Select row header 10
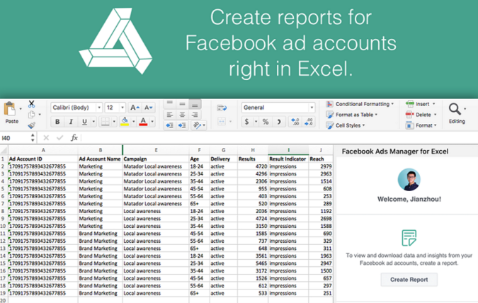This screenshot has height=303, width=478. [x=4, y=226]
